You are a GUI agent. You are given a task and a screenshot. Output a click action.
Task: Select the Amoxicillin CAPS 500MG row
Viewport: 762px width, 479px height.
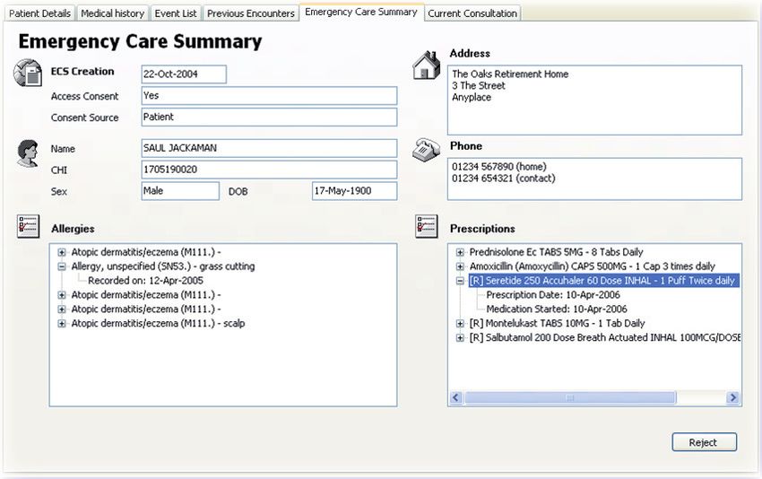tap(592, 266)
